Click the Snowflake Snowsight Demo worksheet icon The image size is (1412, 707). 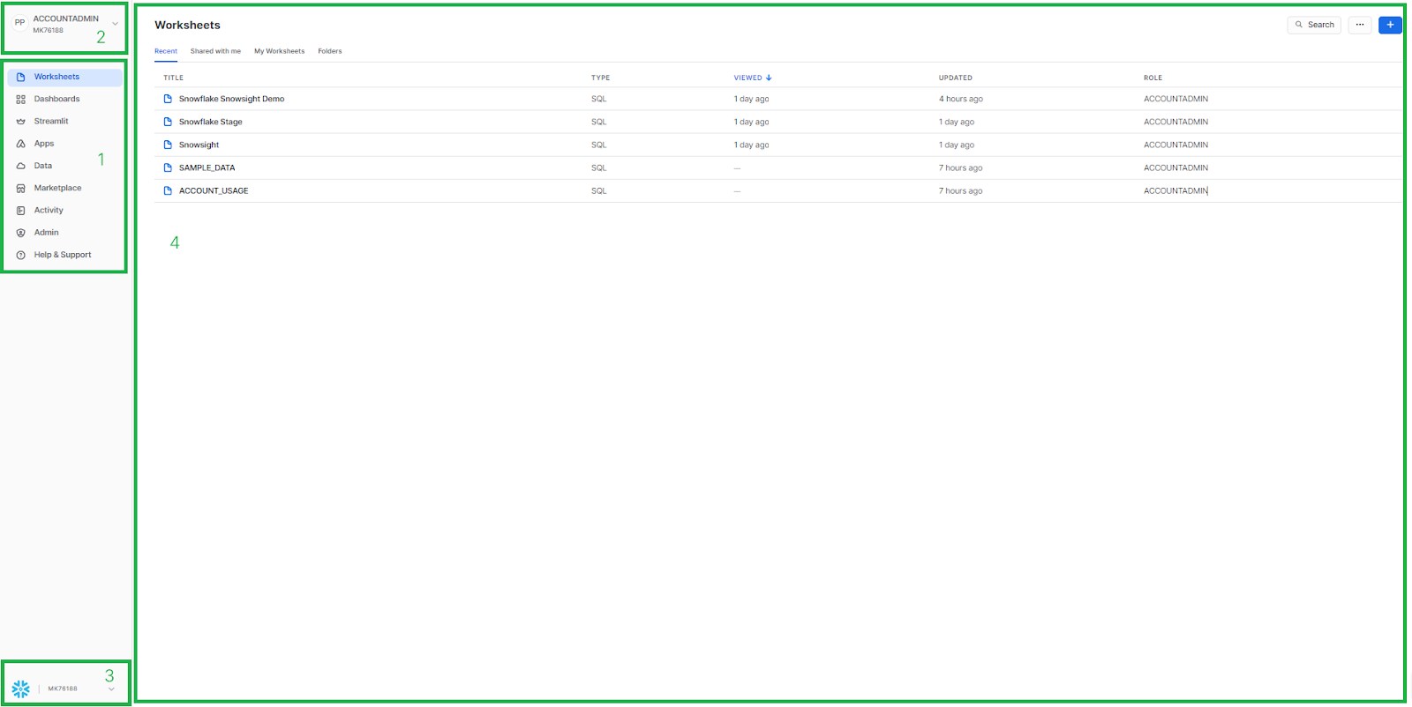pos(168,99)
